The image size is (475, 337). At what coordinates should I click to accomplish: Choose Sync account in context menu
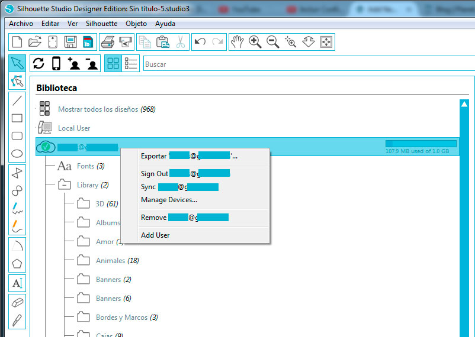click(195, 187)
